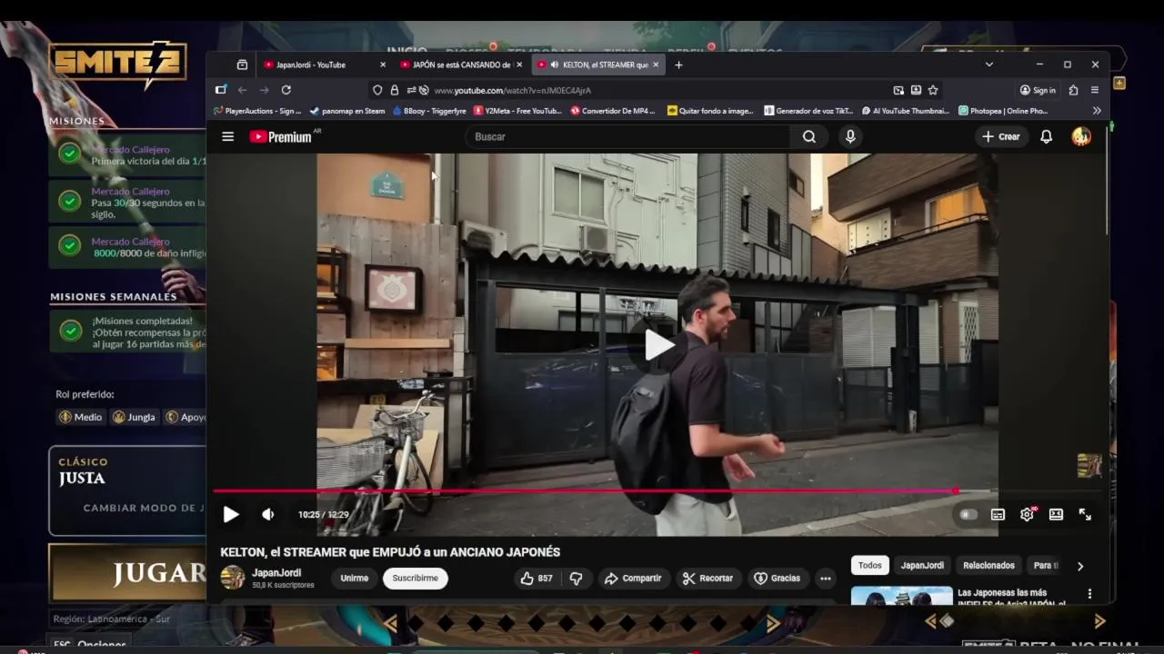This screenshot has height=654, width=1164.
Task: Click the Suscribirme button
Action: [416, 578]
